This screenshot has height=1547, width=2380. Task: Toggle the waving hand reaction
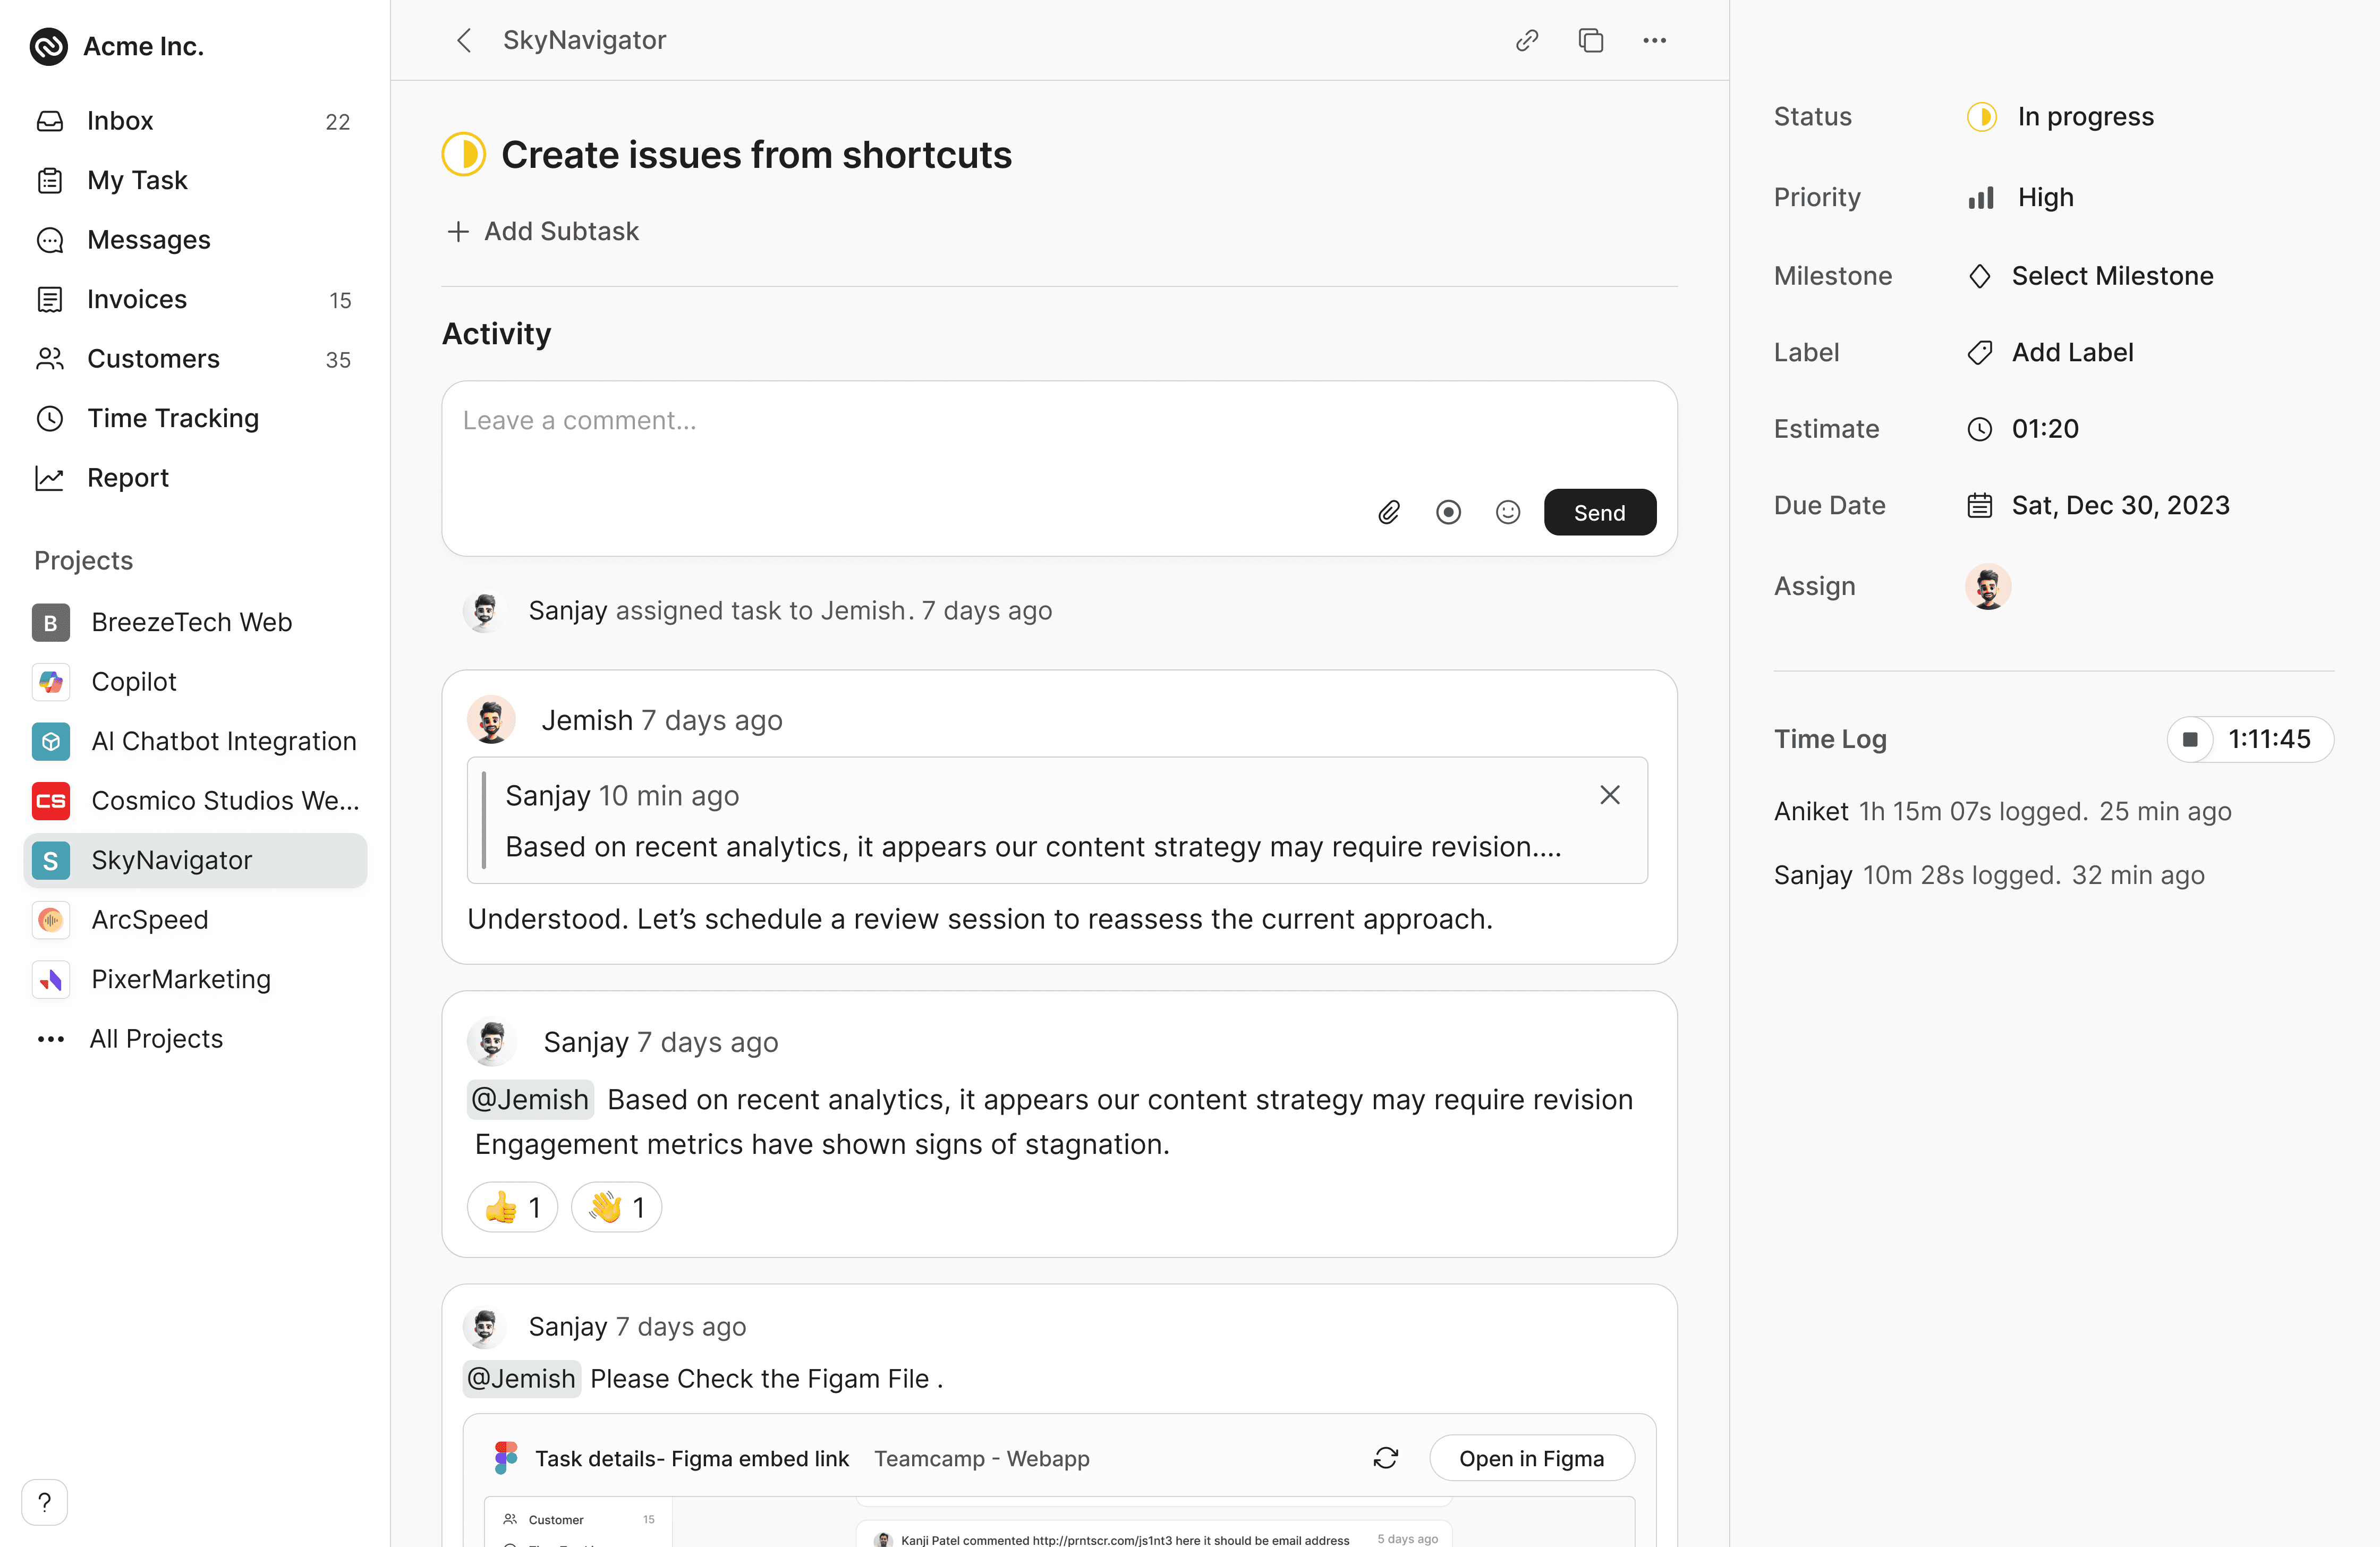point(616,1207)
